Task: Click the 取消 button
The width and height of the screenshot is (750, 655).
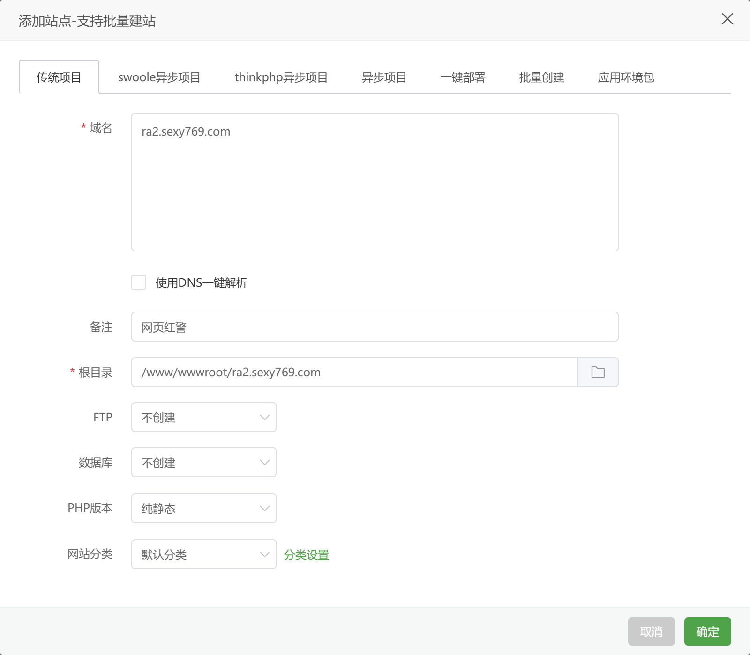Action: click(x=651, y=632)
